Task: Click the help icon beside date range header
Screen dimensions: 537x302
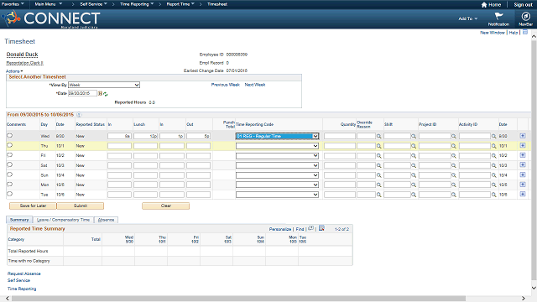Action: pyautogui.click(x=79, y=115)
